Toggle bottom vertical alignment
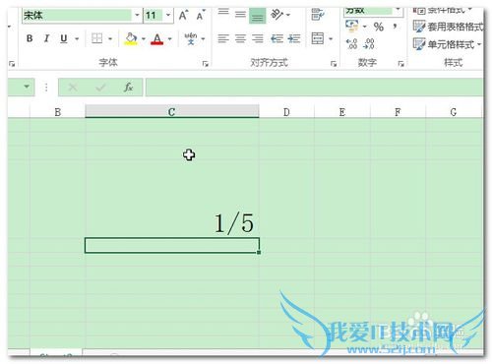 click(x=258, y=16)
